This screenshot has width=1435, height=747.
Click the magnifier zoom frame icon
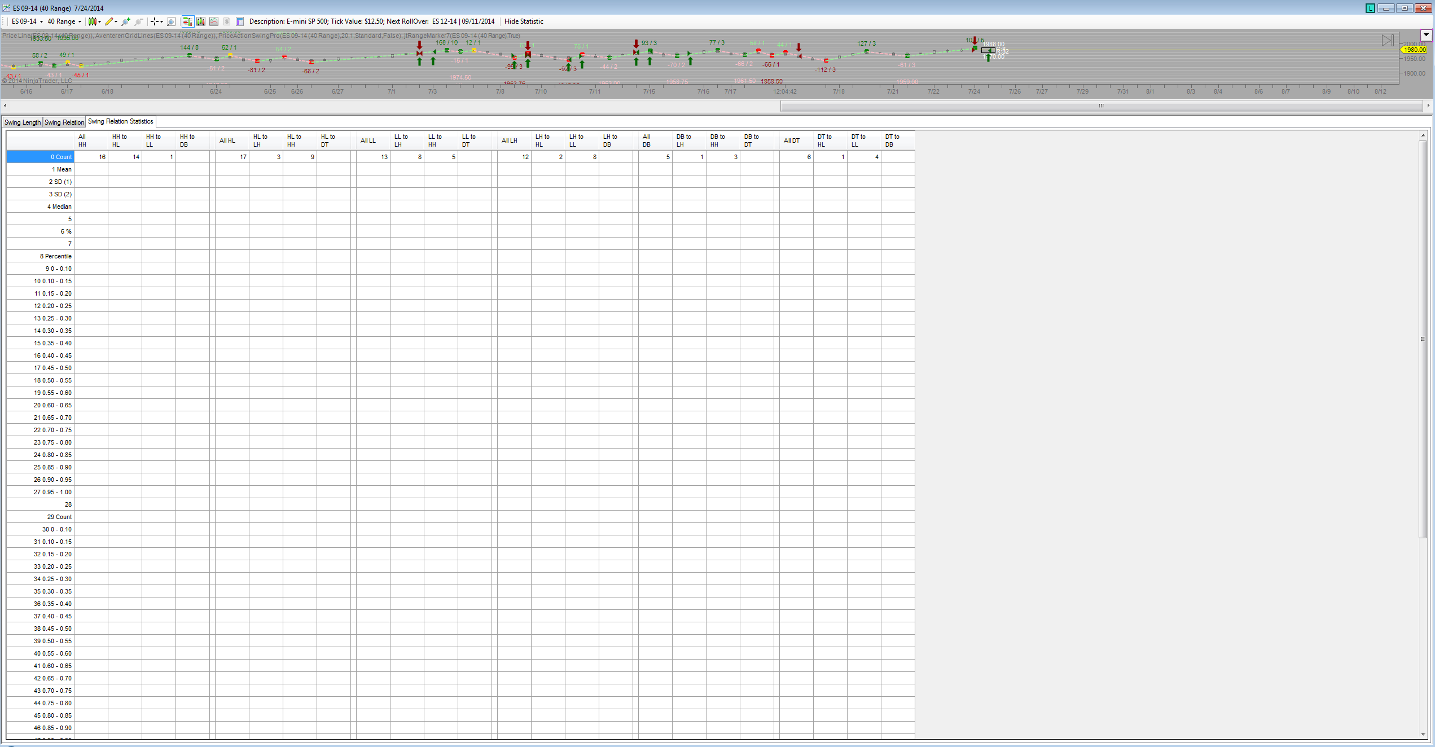click(171, 21)
